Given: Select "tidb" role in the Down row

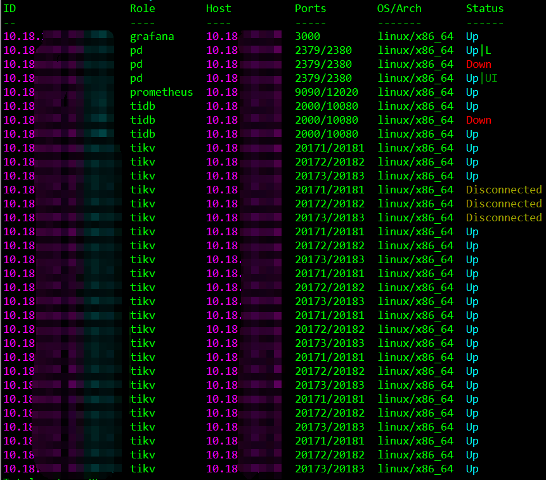Looking at the screenshot, I should pos(143,120).
